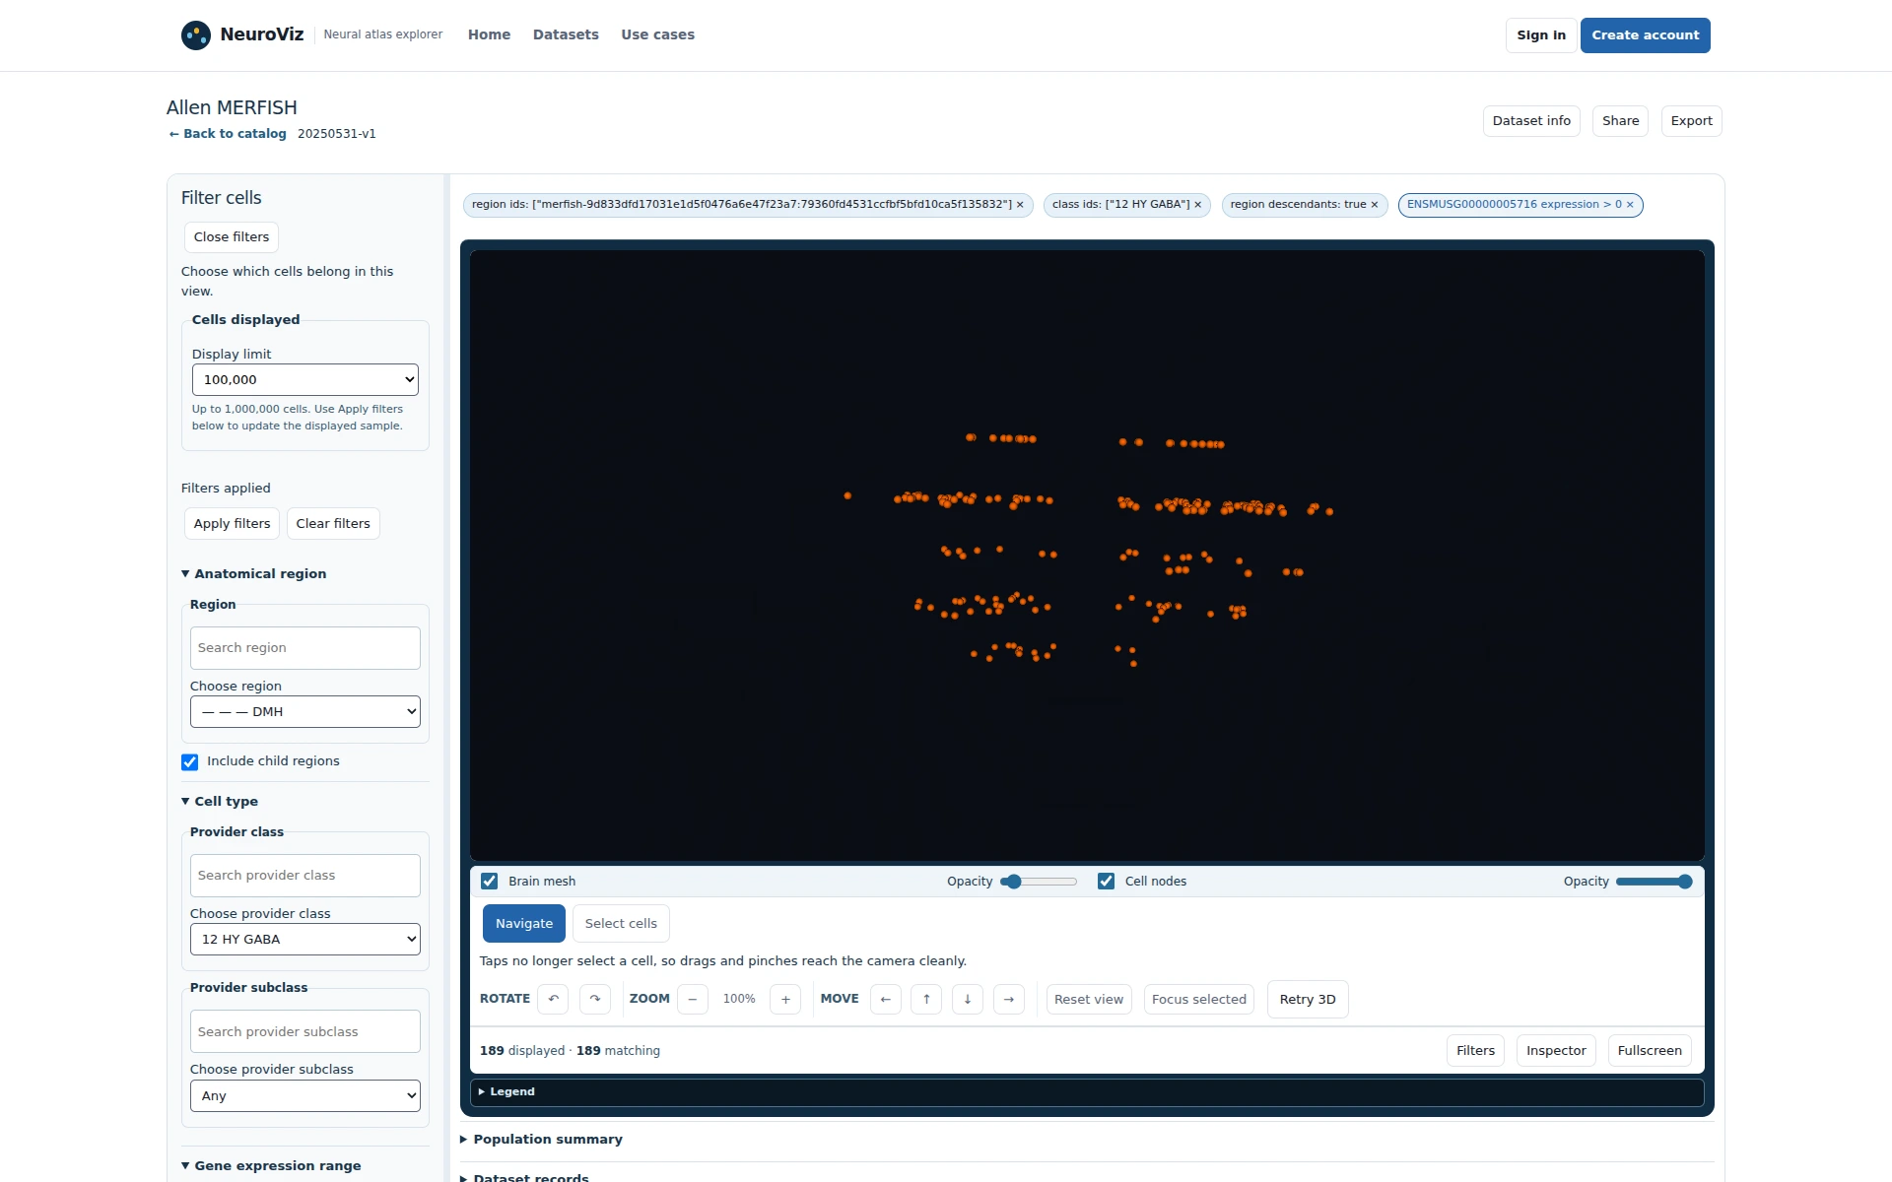Toggle Cell nodes checkbox
Viewport: 1892px width, 1182px height.
click(1106, 881)
